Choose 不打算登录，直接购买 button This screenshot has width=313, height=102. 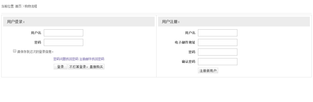pyautogui.click(x=86, y=67)
